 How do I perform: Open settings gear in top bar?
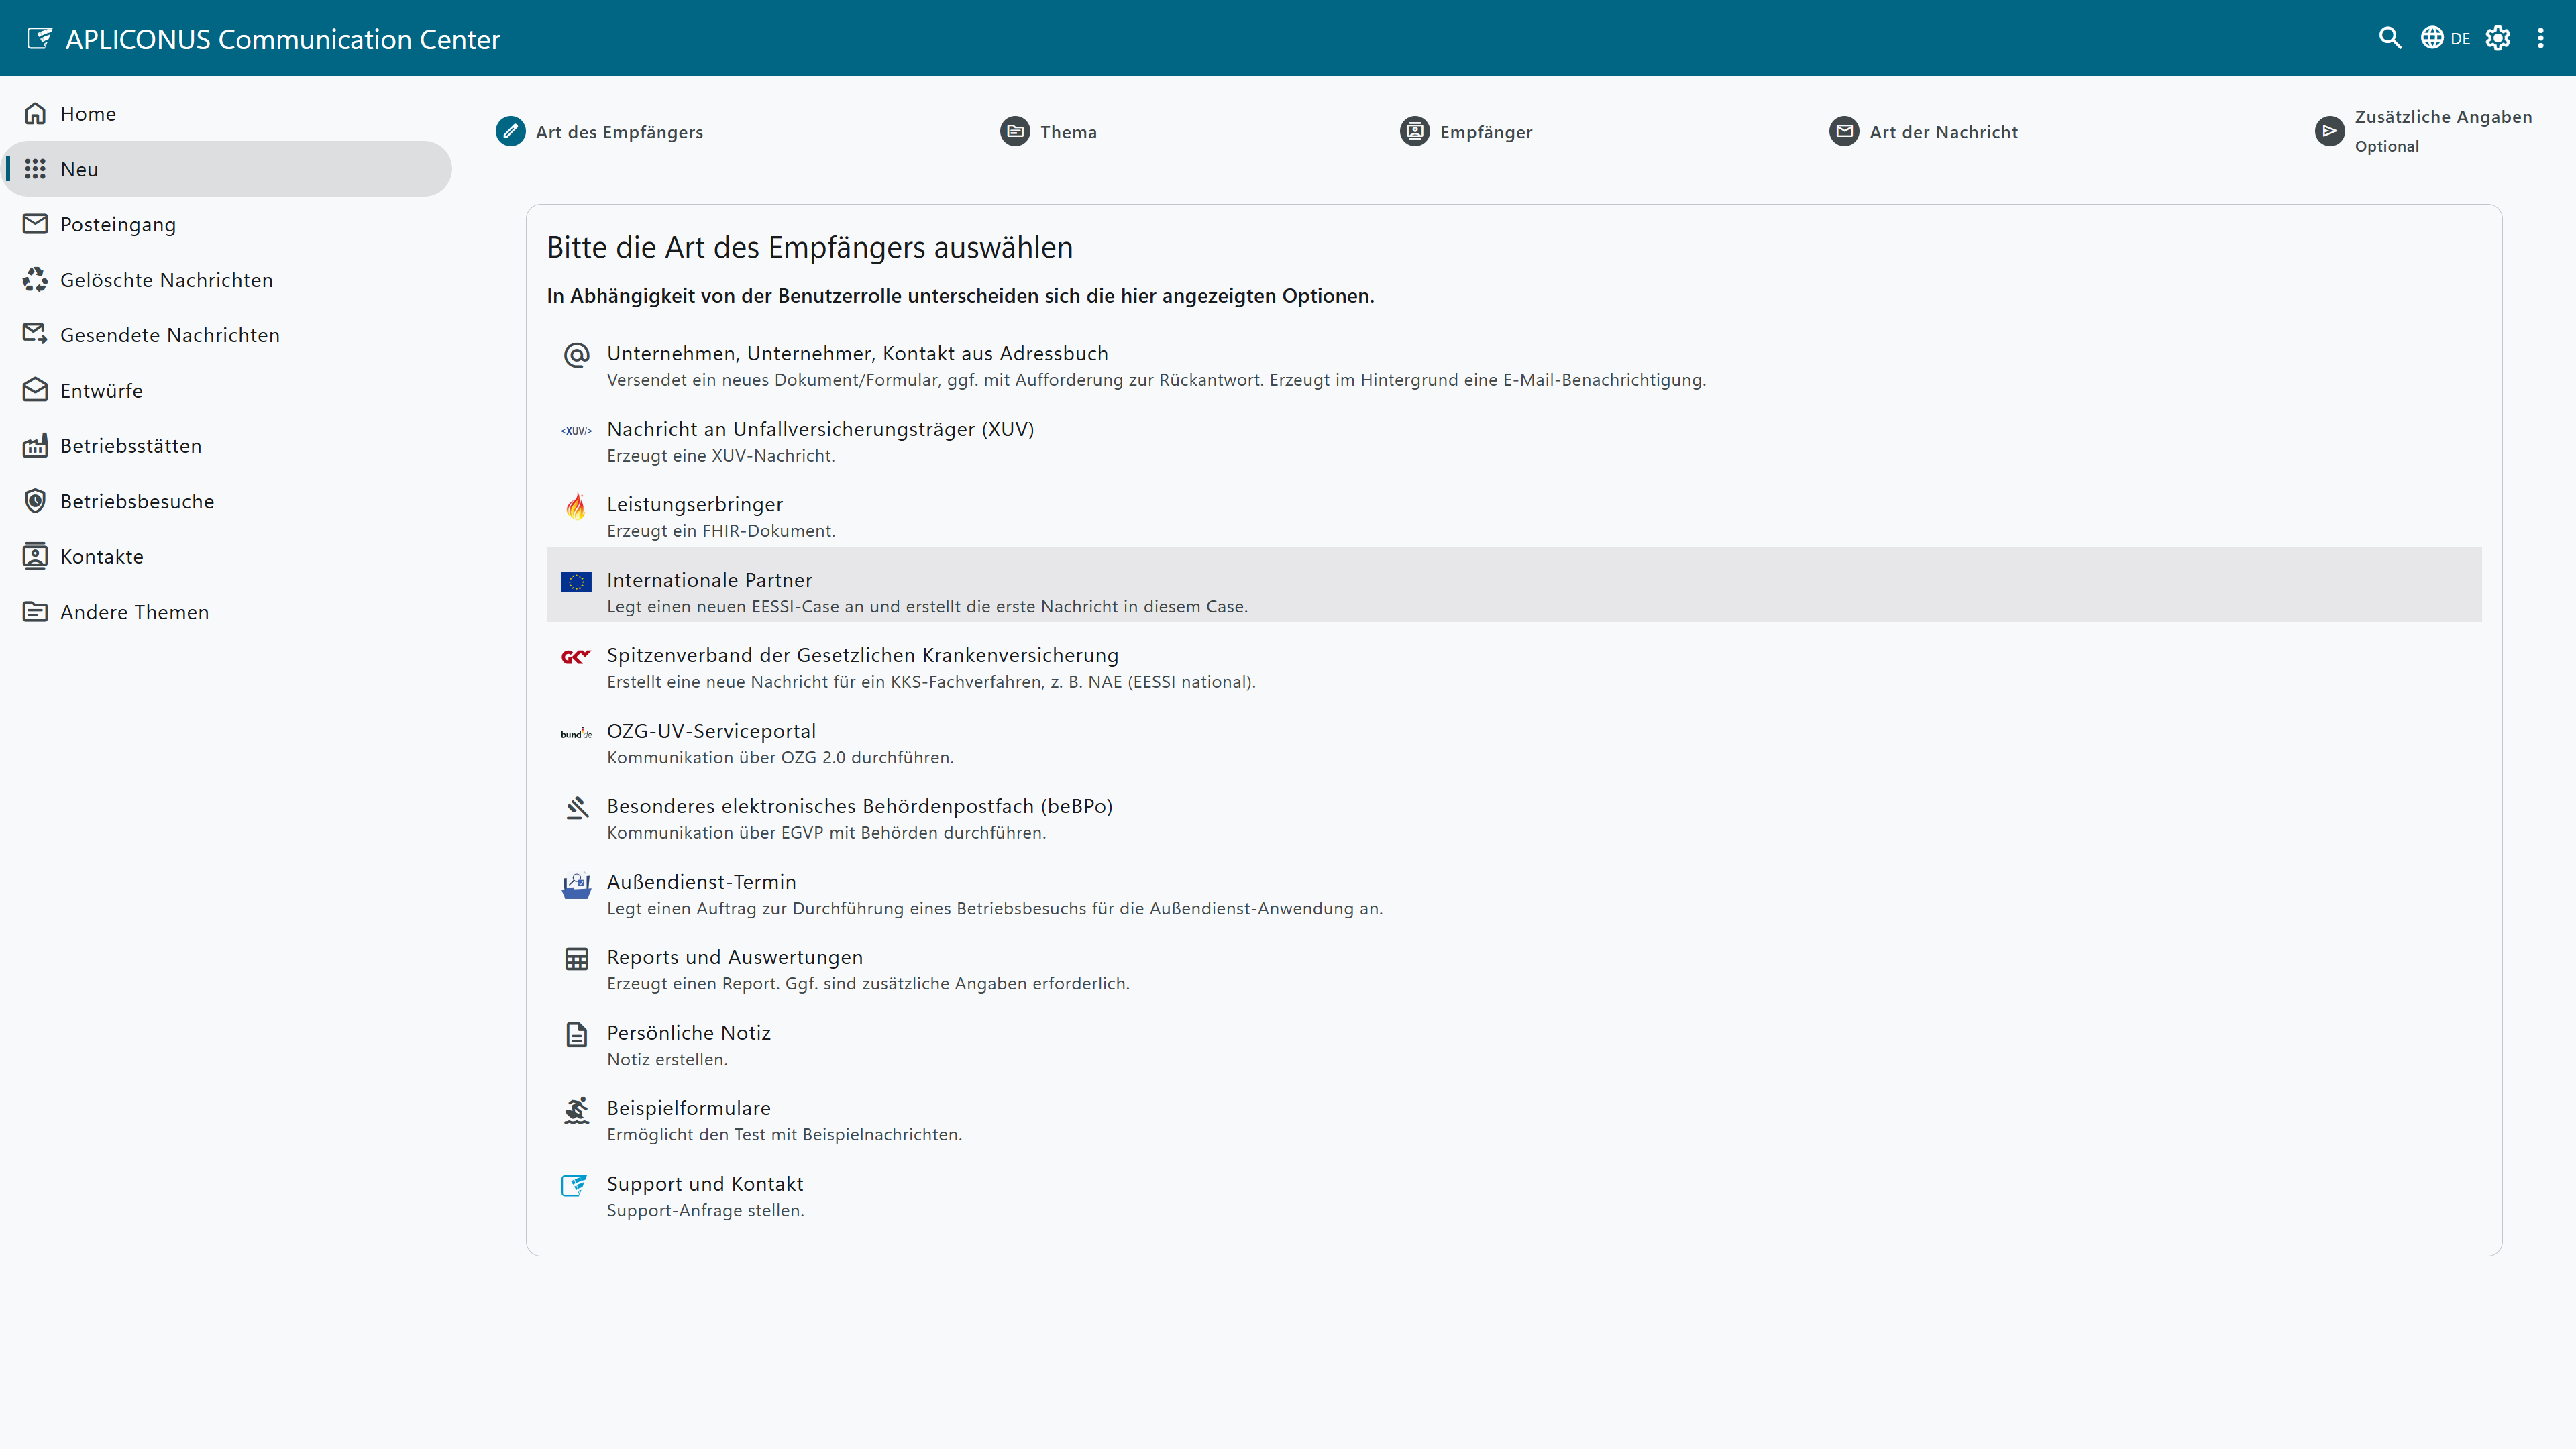(2498, 38)
